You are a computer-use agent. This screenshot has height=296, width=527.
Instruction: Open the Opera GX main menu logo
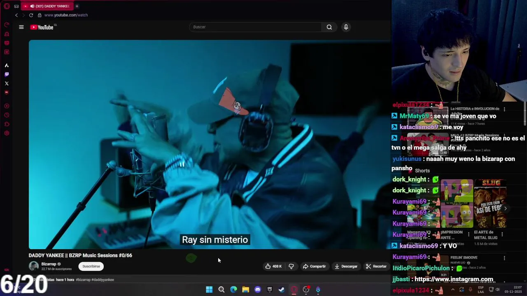[7, 6]
